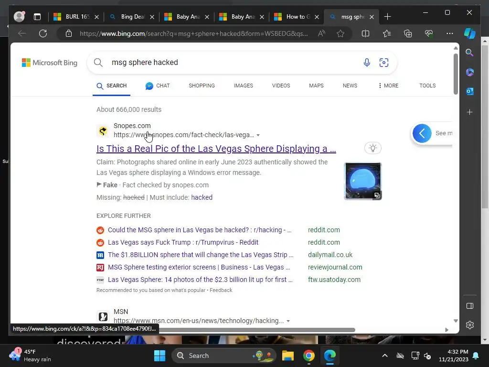Select the IMAGES search tab
This screenshot has height=367, width=489.
(243, 86)
